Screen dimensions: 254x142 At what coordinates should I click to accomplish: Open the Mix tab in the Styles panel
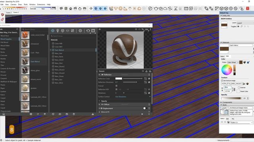click(233, 119)
